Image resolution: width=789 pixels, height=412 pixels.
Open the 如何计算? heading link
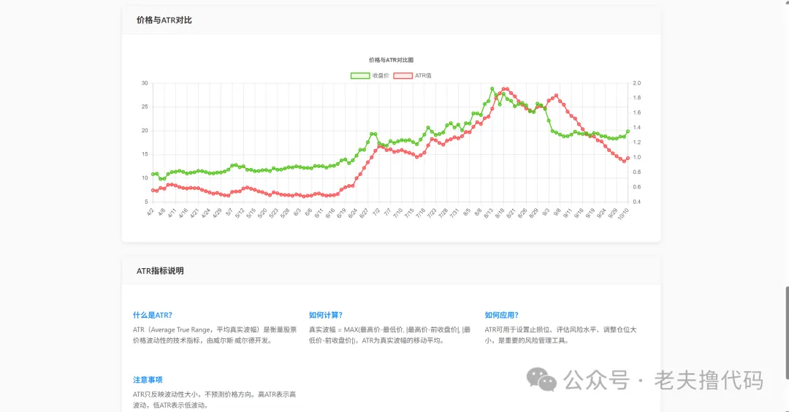tap(326, 316)
